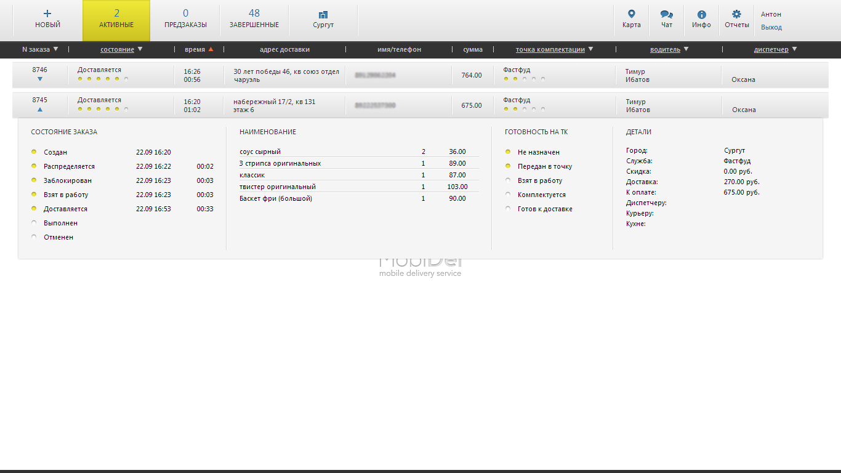
Task: Open the Карта map pin icon
Action: pyautogui.click(x=631, y=14)
